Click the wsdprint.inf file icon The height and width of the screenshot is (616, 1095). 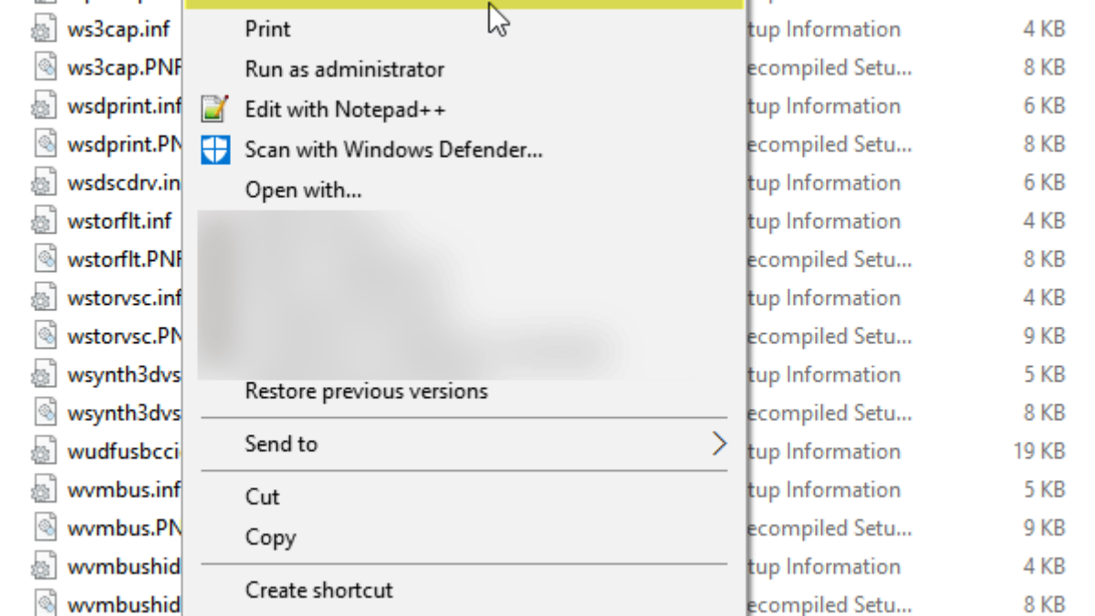click(x=43, y=107)
